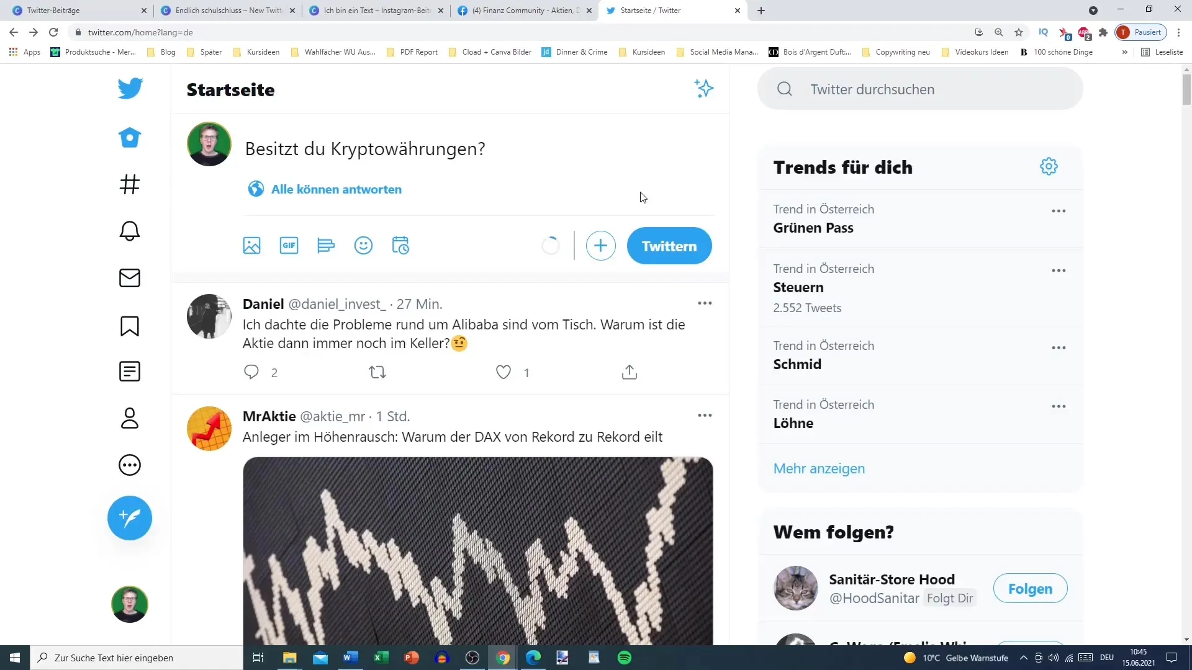1192x670 pixels.
Task: Open the Home icon in sidebar
Action: pos(130,138)
